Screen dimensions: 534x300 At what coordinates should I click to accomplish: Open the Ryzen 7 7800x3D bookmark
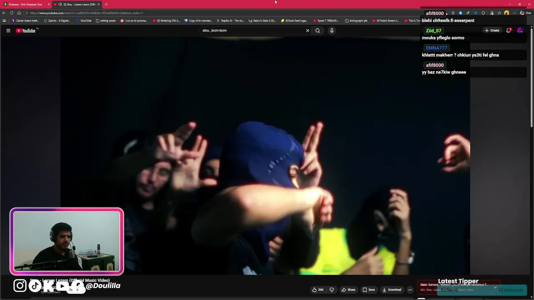point(326,20)
